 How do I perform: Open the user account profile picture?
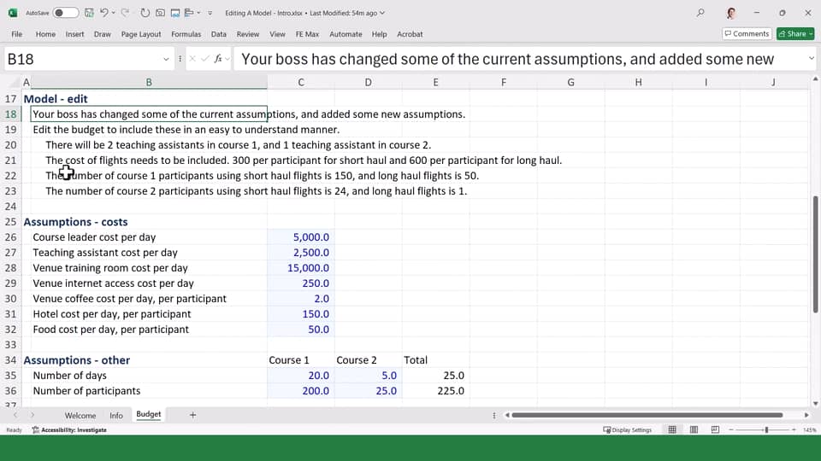click(x=731, y=13)
